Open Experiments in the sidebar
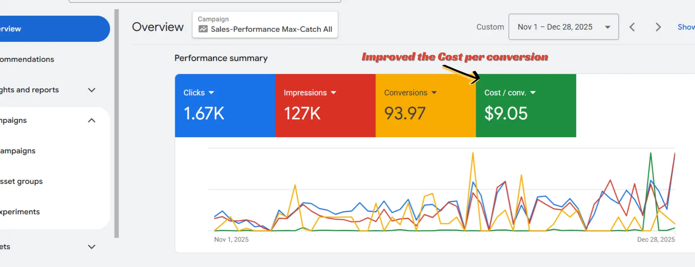The image size is (695, 267). tap(20, 212)
